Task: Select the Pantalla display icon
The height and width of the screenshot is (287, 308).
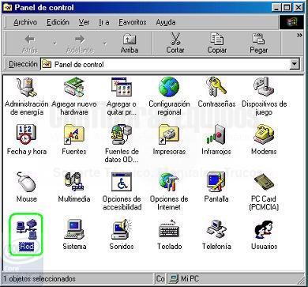Action: click(x=216, y=182)
